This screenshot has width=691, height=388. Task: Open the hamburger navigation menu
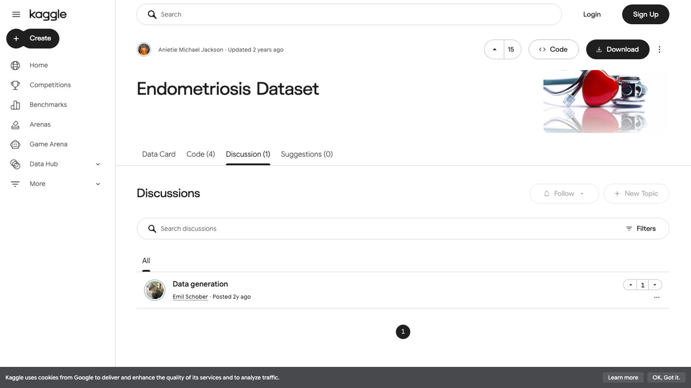16,15
